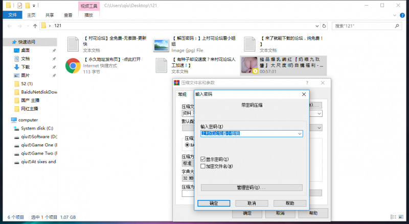This screenshot has height=224, width=409.
Task: Open the 文件 menu tab
Action: 12,15
